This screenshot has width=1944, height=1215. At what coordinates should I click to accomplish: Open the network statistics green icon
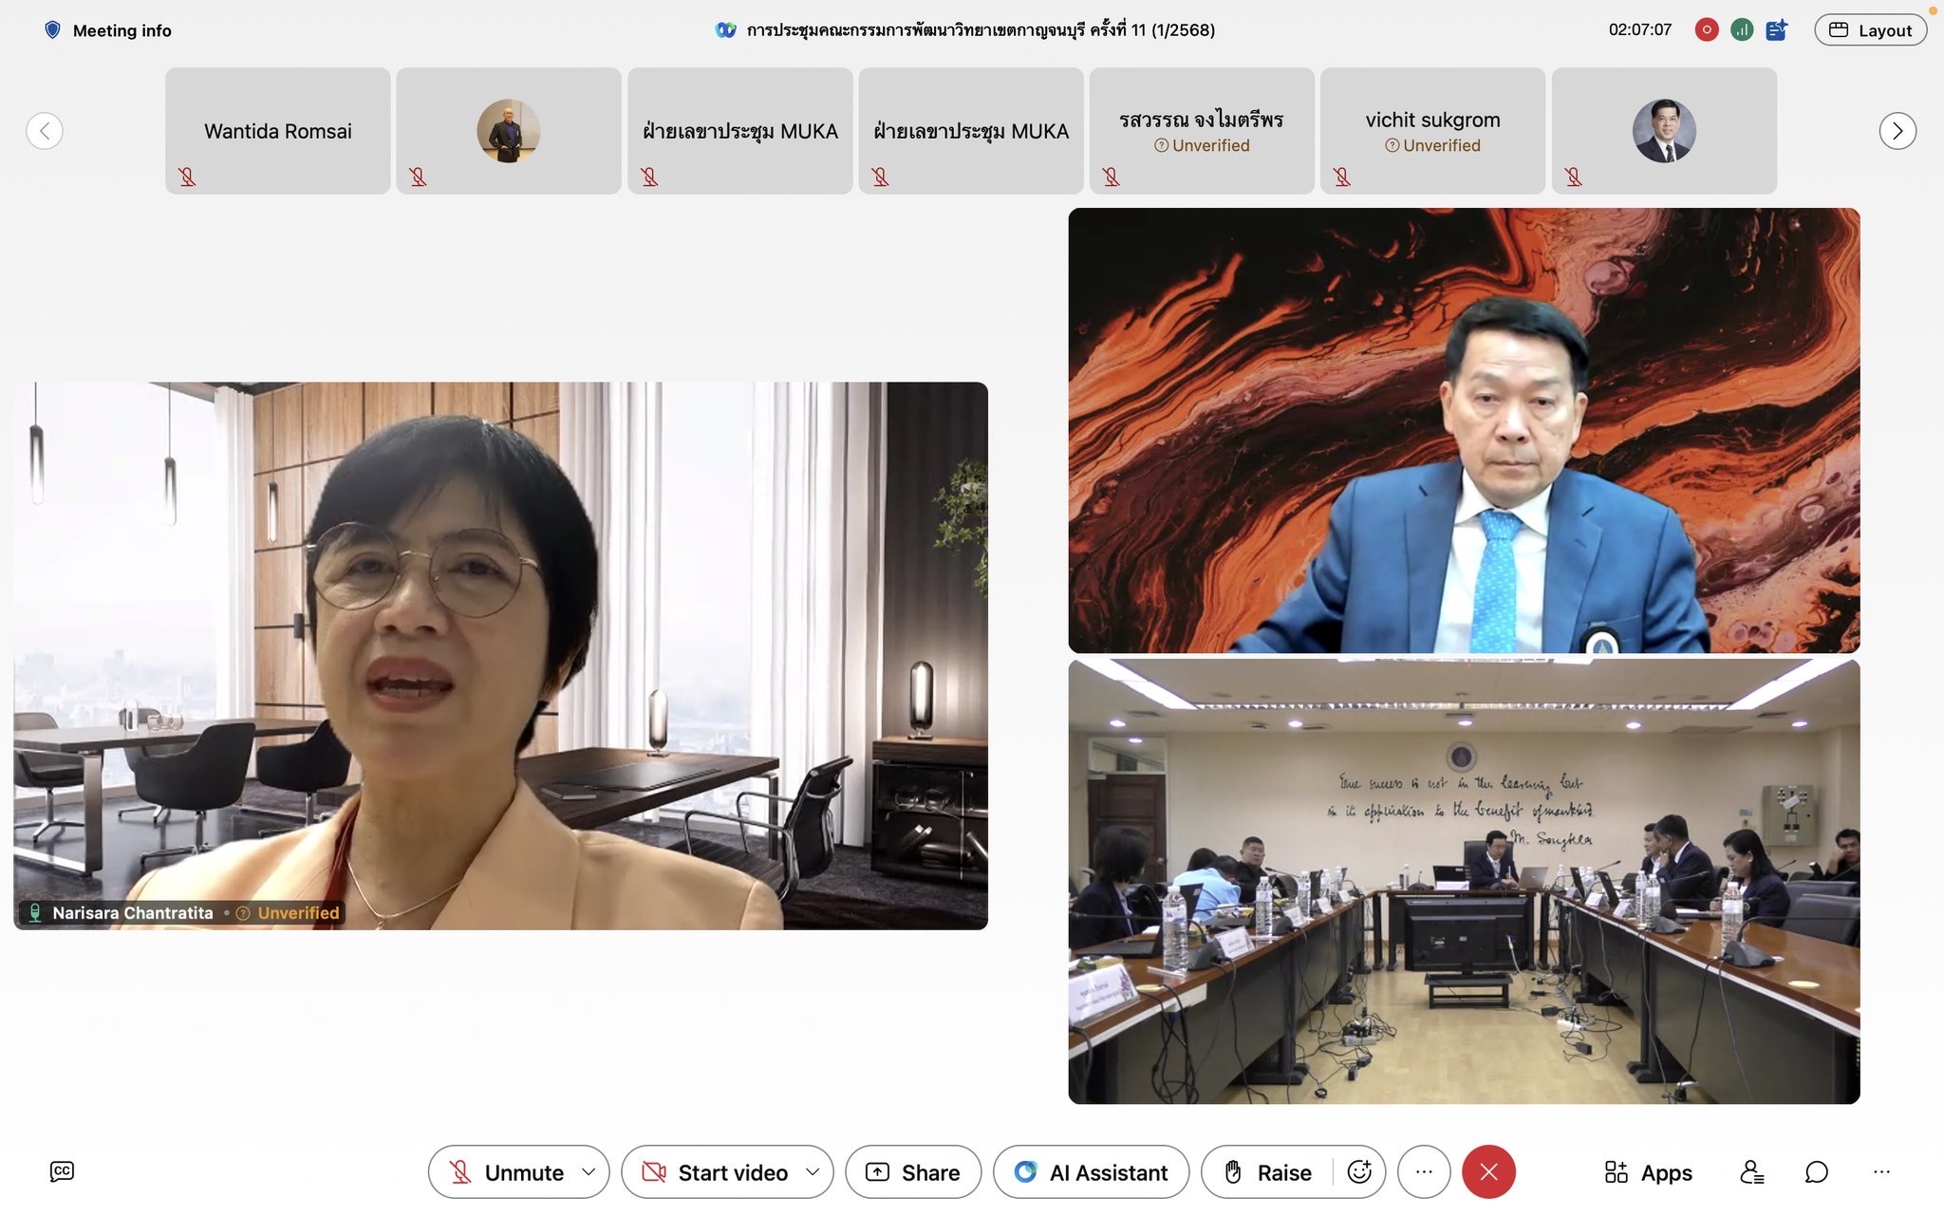[1741, 29]
